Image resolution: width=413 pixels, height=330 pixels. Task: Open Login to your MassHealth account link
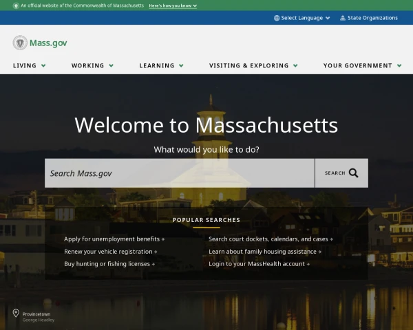pos(260,264)
